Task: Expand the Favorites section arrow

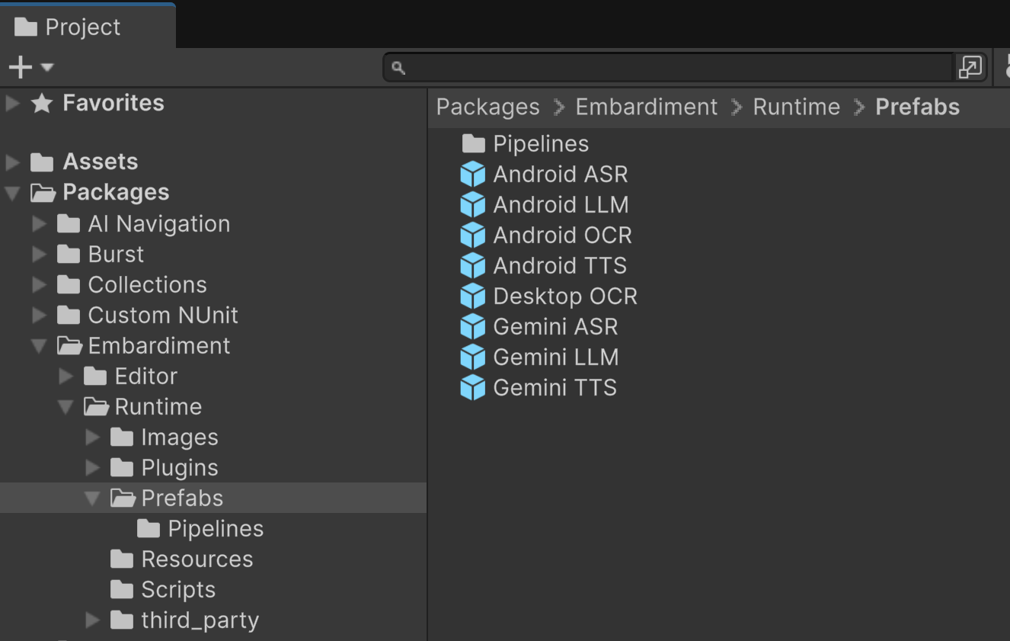Action: [x=12, y=103]
